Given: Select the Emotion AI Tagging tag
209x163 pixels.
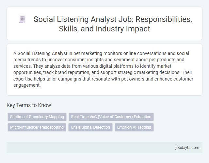Looking at the screenshot, I should (x=134, y=127).
